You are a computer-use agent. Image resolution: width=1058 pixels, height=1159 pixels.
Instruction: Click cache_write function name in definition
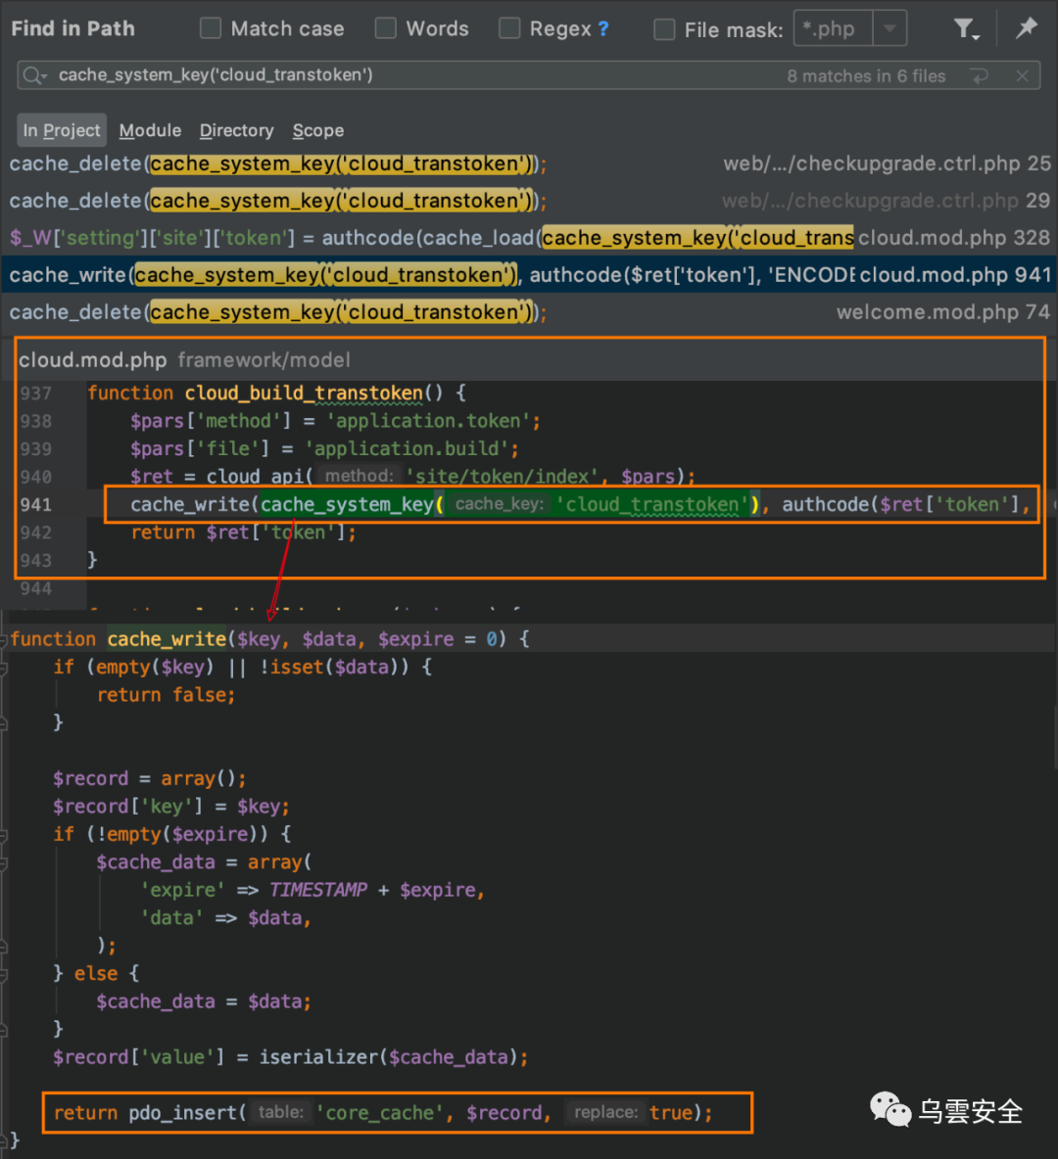(168, 639)
